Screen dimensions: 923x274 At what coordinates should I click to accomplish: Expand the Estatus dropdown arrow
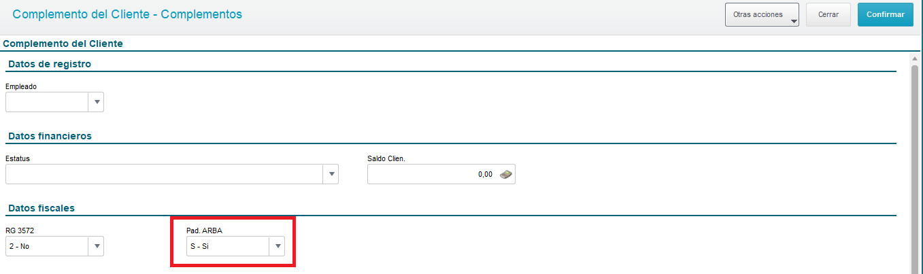(x=331, y=174)
